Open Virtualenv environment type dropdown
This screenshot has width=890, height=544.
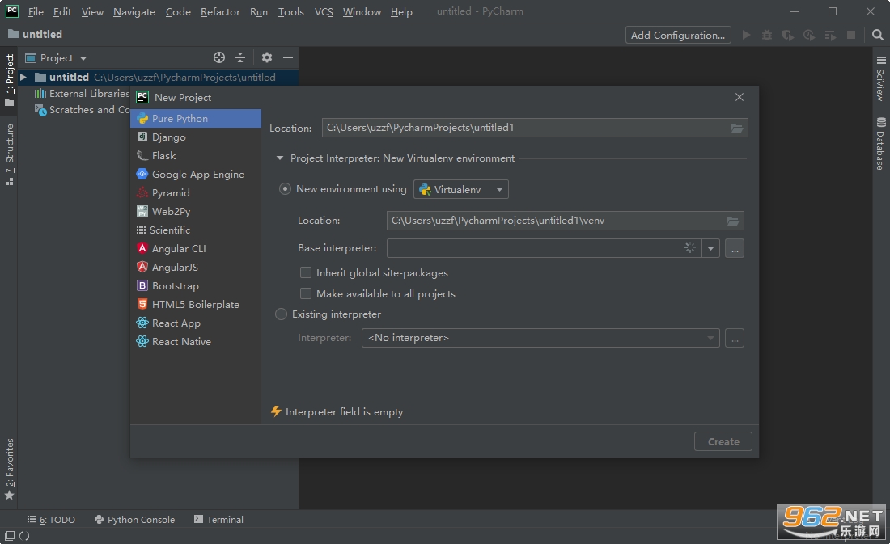pyautogui.click(x=461, y=189)
